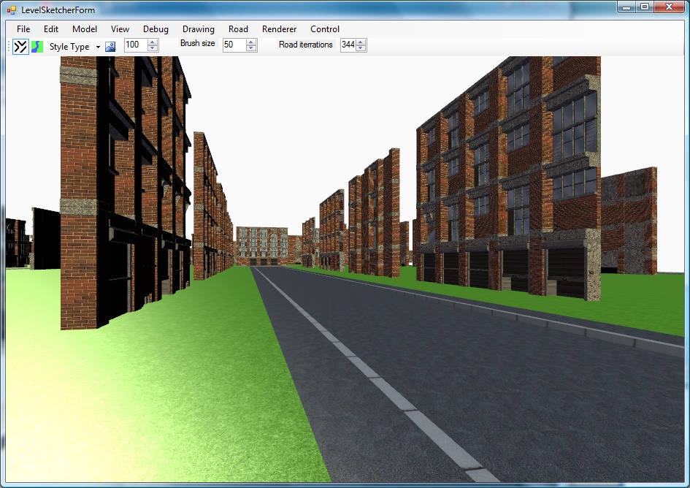Close the LevelSketcherForm window
This screenshot has width=690, height=488.
(x=669, y=7)
